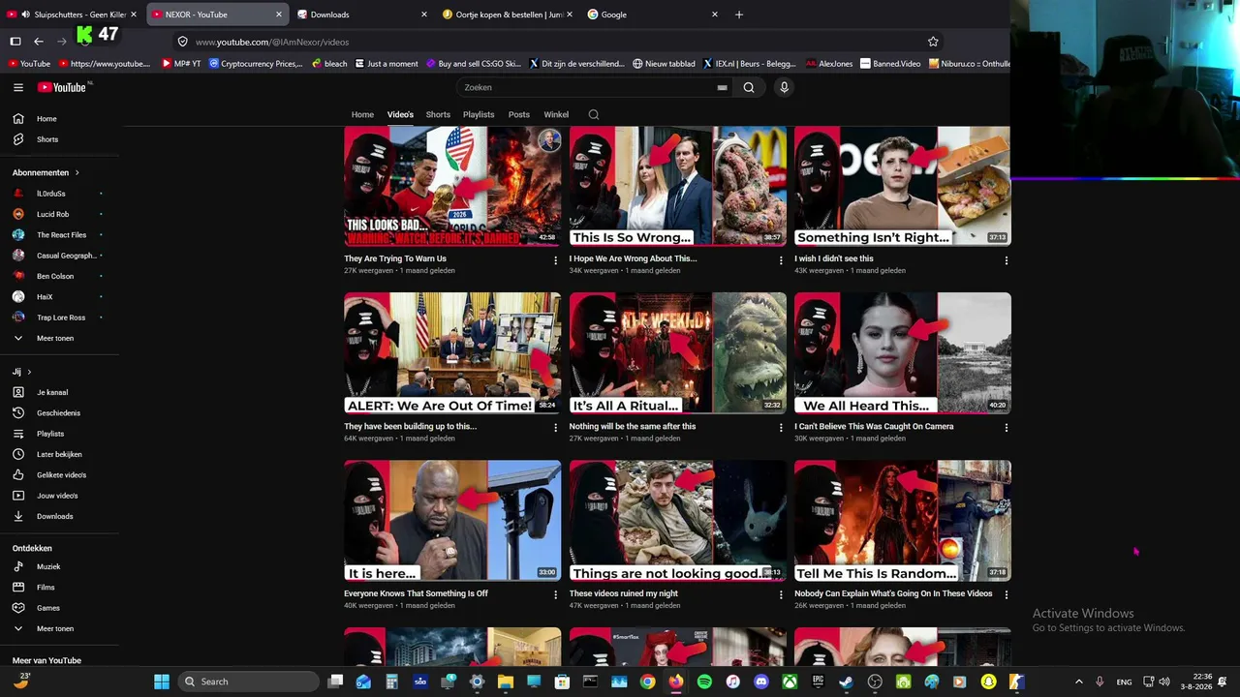1240x697 pixels.
Task: Open options for "Nothing will be the same after this"
Action: [x=781, y=428]
